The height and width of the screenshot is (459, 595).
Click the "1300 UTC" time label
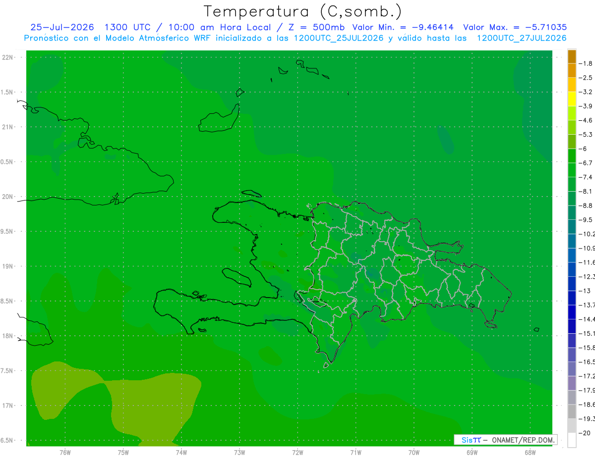pyautogui.click(x=127, y=27)
